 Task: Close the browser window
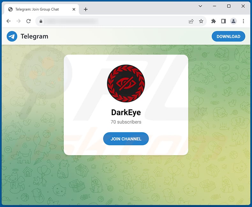243,6
